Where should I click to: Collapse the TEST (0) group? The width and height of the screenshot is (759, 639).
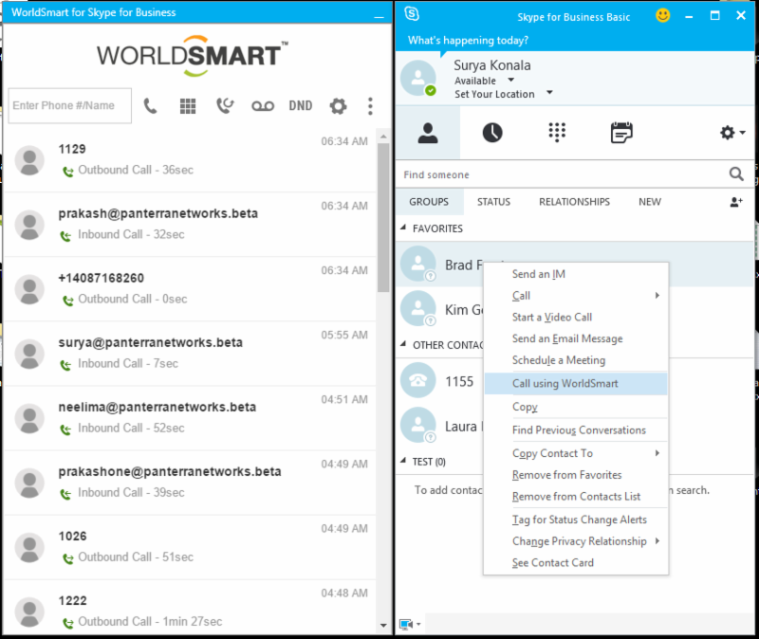click(x=402, y=461)
